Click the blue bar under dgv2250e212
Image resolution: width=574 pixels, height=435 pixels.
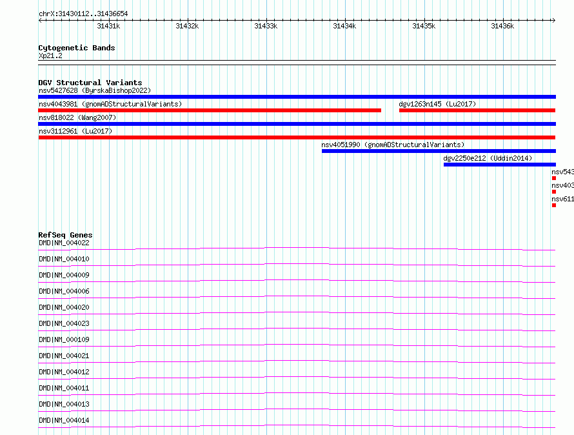[500, 165]
